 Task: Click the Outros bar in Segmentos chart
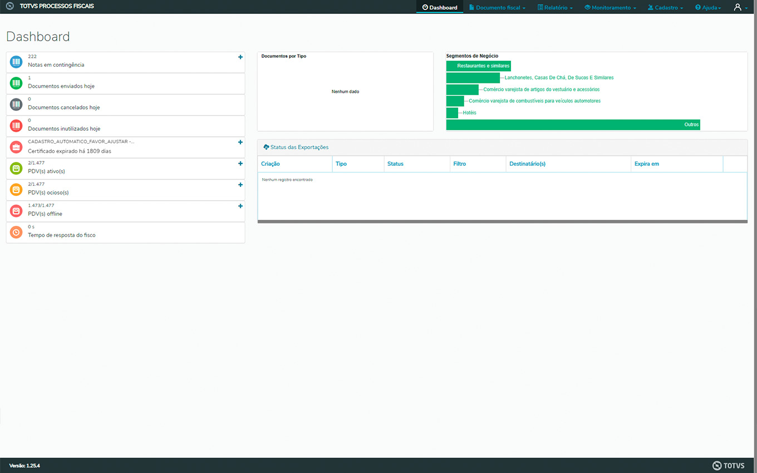click(573, 125)
